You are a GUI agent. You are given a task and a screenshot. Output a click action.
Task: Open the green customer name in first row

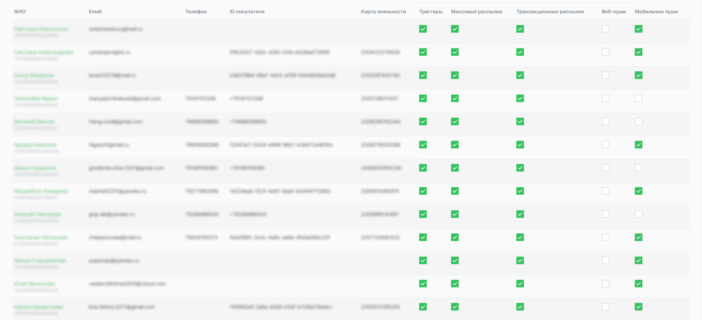41,29
